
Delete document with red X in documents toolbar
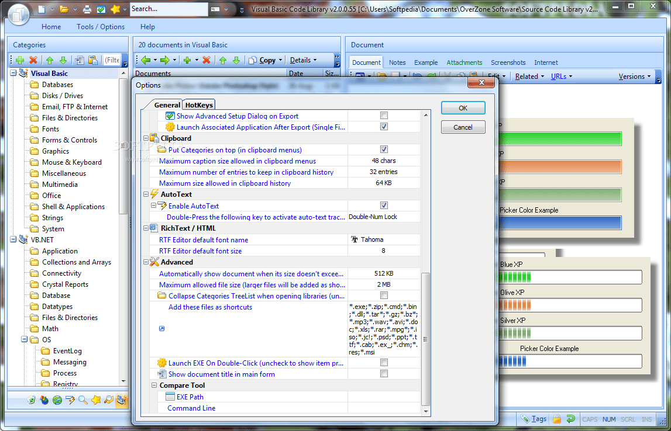point(207,60)
